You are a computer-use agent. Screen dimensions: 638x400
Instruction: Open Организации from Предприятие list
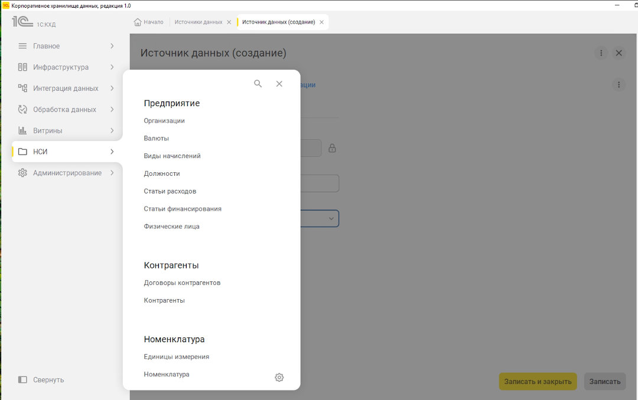point(164,121)
